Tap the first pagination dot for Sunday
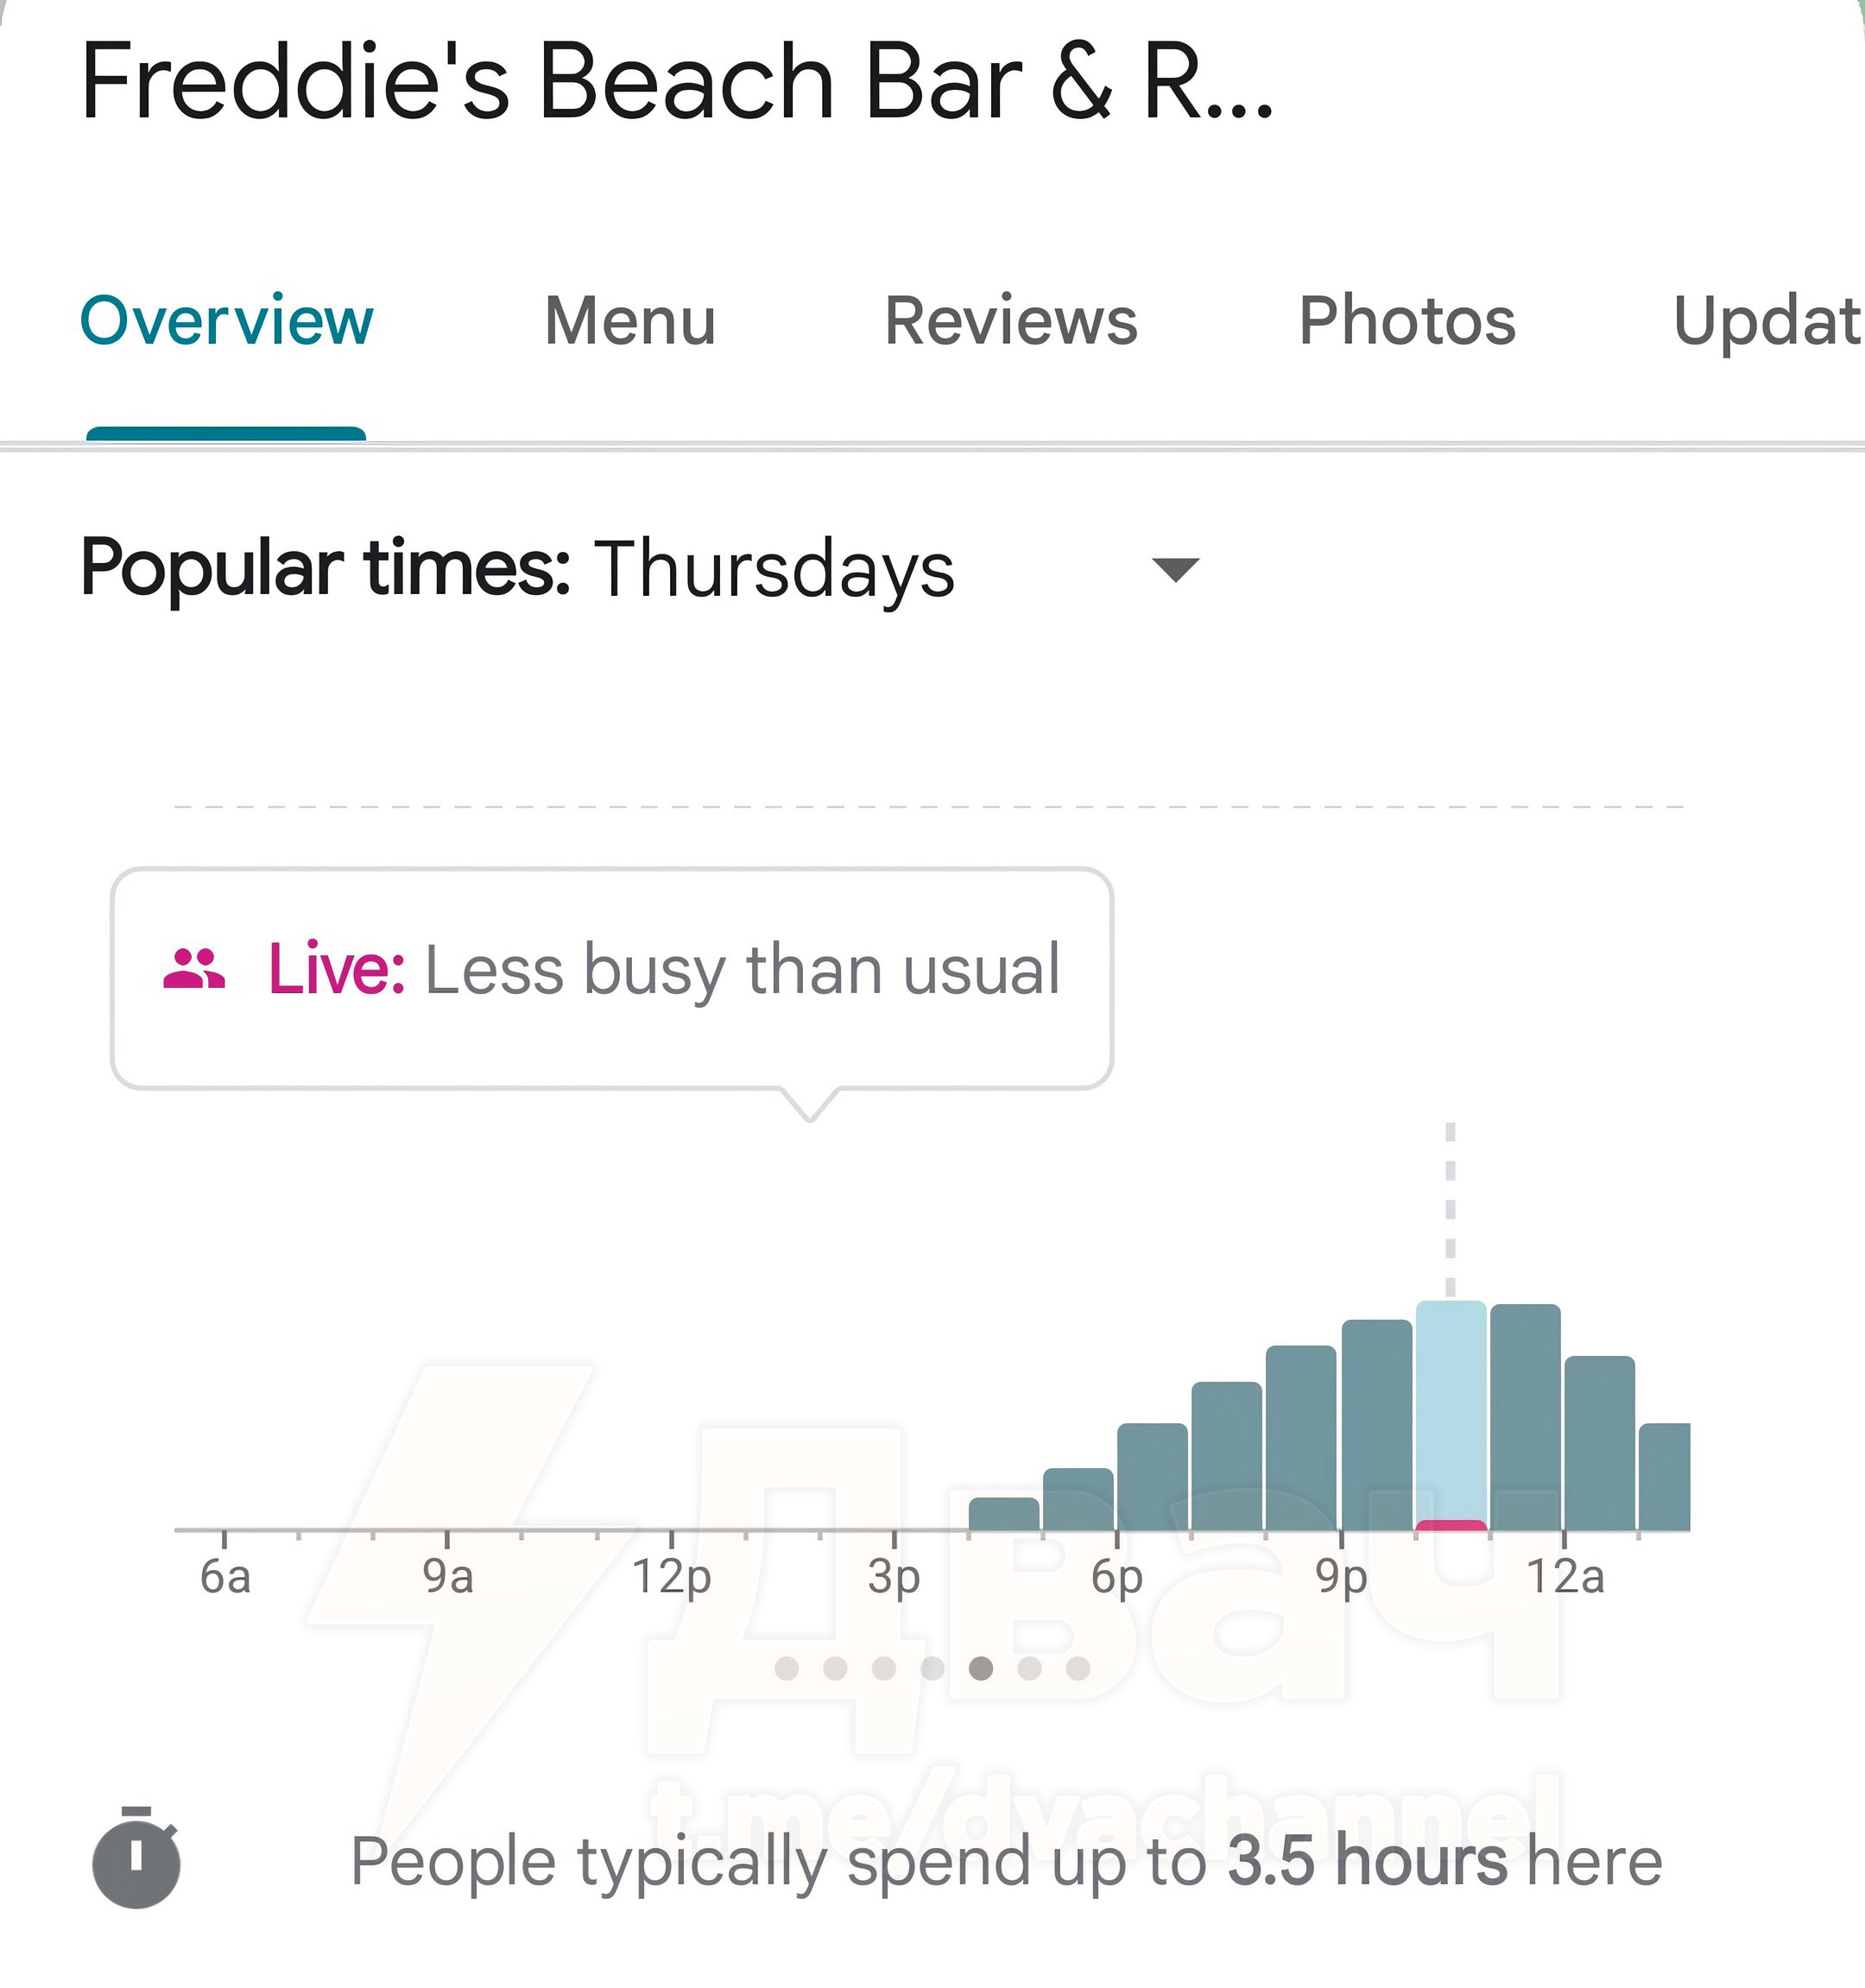 point(787,1668)
